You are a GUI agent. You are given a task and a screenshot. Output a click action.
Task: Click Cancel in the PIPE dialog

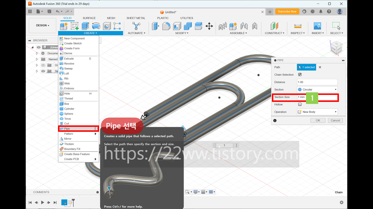coord(335,120)
